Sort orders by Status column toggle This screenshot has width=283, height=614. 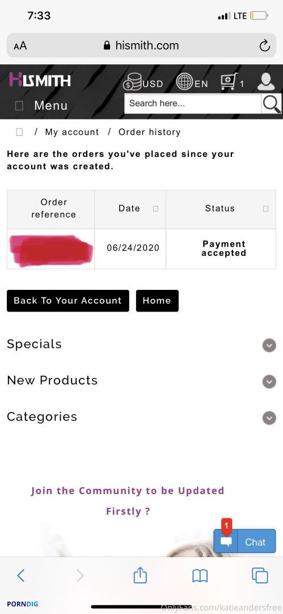[266, 209]
